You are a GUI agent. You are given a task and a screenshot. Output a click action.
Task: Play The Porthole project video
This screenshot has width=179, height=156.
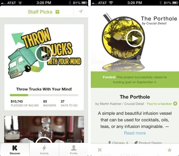(135, 38)
